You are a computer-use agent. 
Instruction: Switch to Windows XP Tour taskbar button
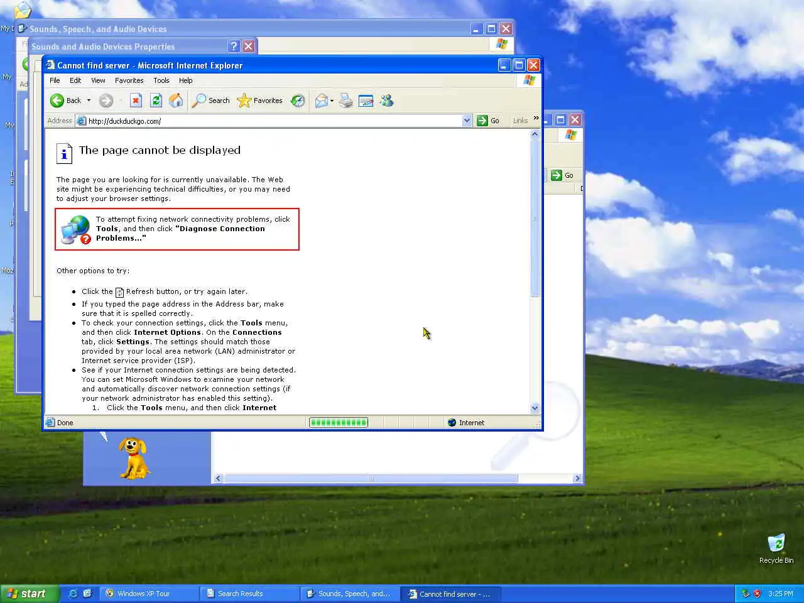149,594
